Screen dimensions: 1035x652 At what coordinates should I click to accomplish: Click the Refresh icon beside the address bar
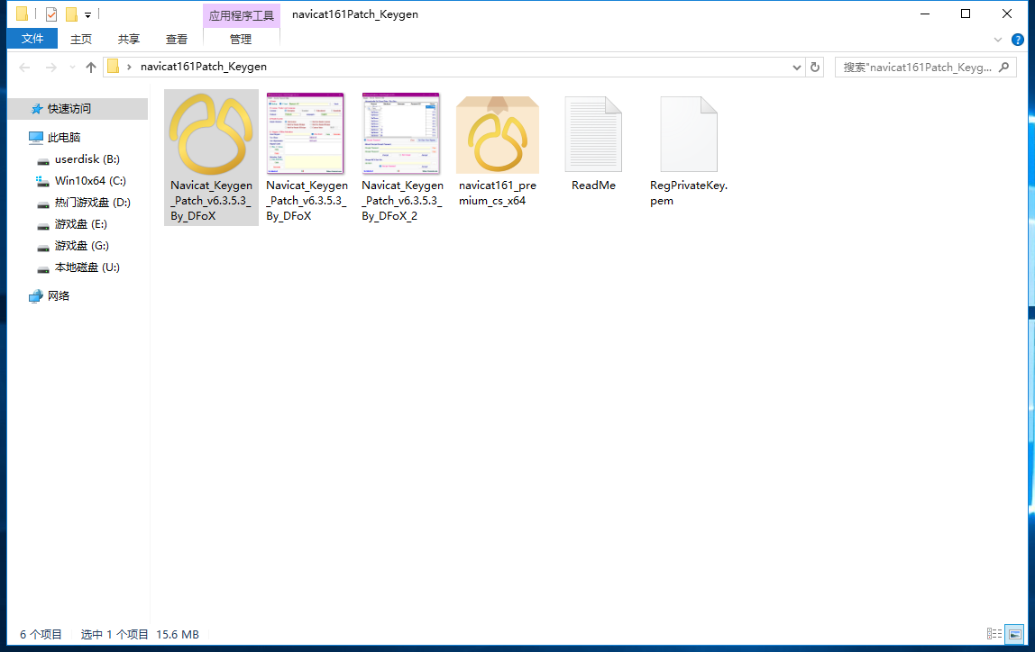(815, 67)
